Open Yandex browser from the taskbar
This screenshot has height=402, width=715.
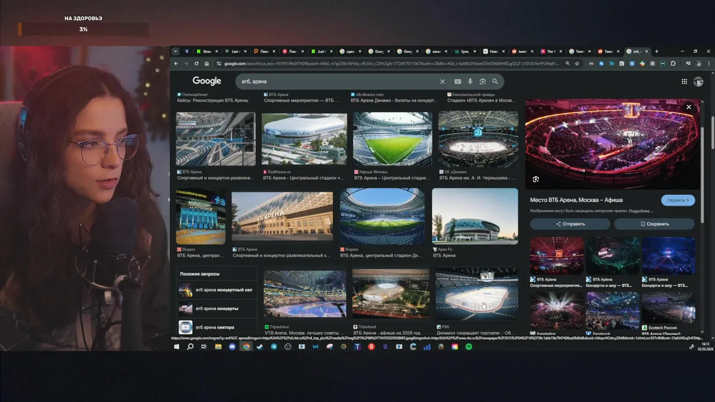(371, 347)
